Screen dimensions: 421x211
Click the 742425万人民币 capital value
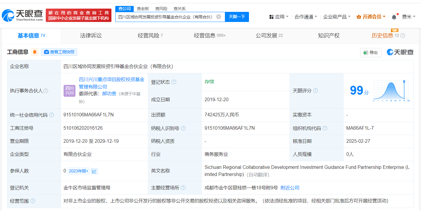222,115
